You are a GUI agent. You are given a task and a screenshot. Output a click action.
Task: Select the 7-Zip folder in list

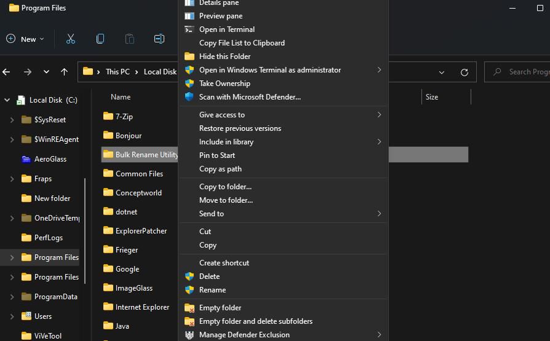pyautogui.click(x=124, y=117)
